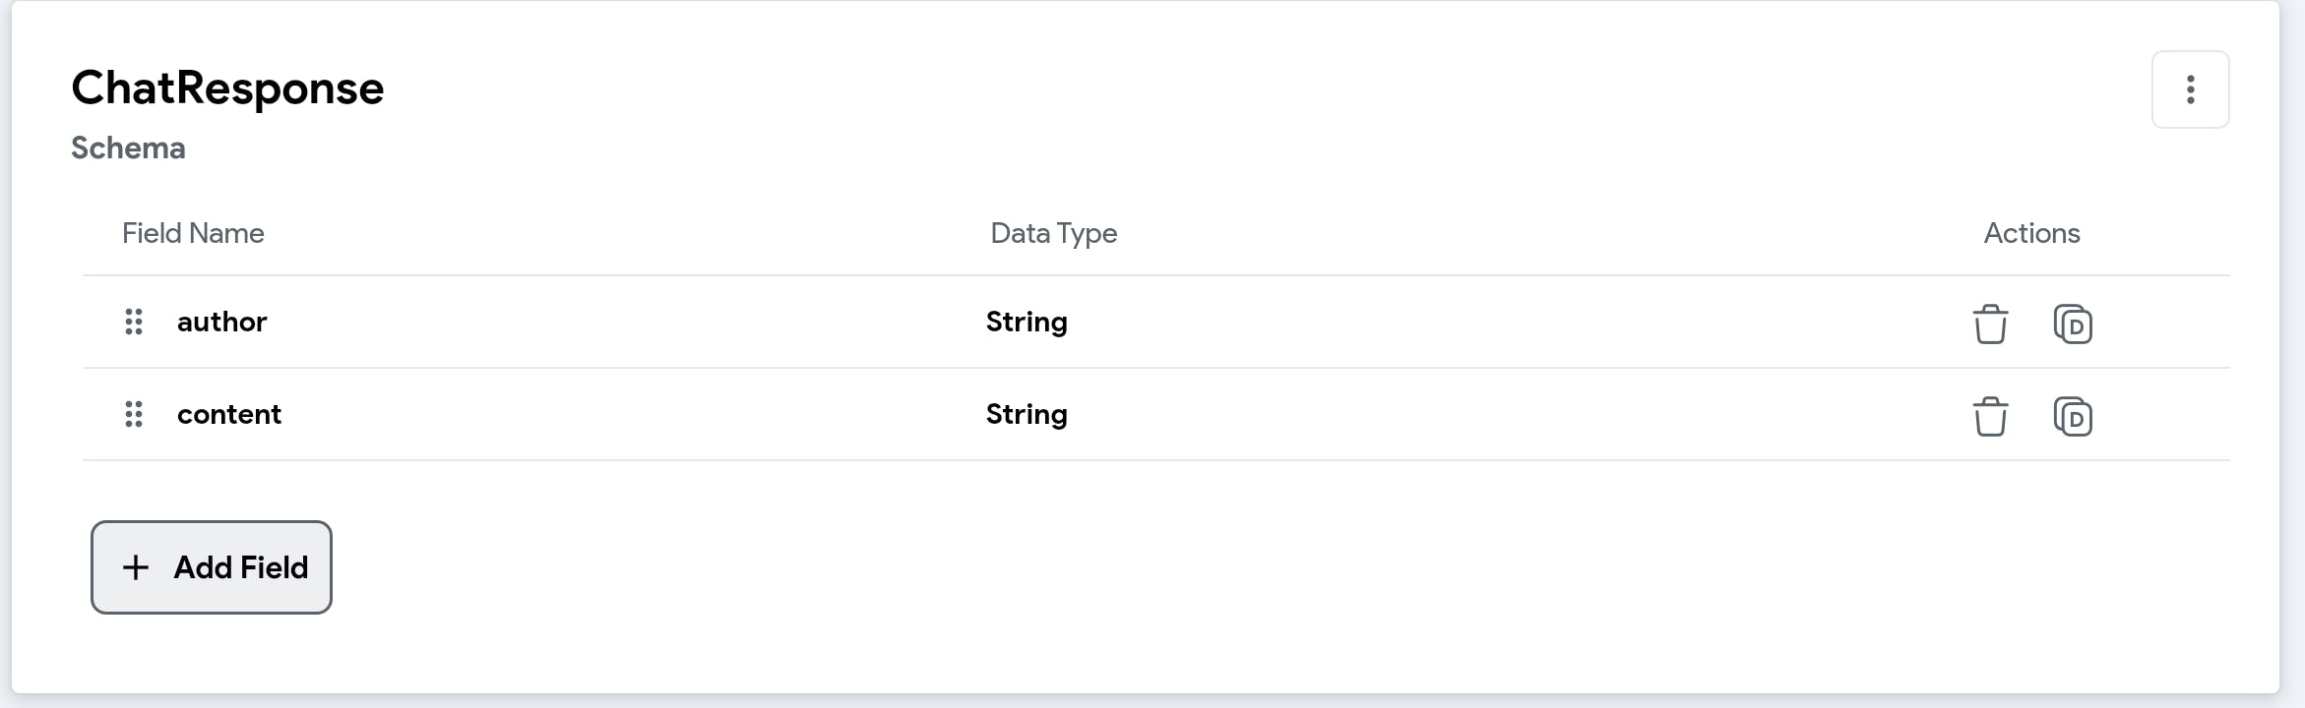Open the three-dot options menu for ChatResponse
This screenshot has width=2305, height=708.
click(x=2190, y=89)
